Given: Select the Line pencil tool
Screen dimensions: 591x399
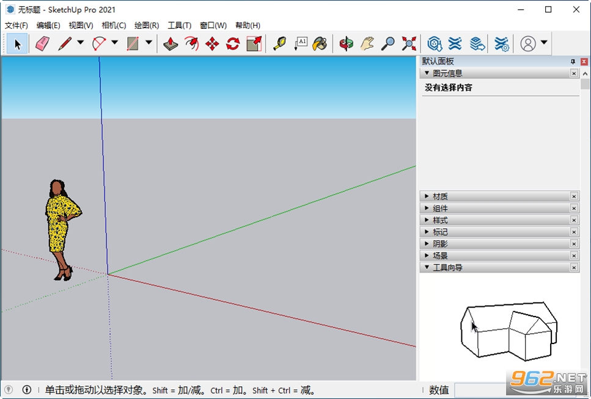Looking at the screenshot, I should click(x=65, y=44).
